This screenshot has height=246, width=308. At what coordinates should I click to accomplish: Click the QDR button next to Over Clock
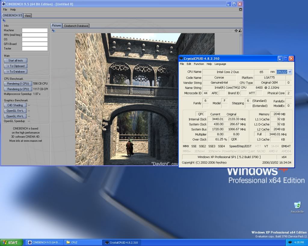(234, 139)
